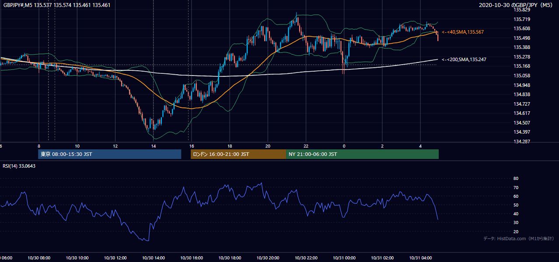Image resolution: width=559 pixels, height=262 pixels.
Task: Click the NY 21:00-06:00 JST session bar
Action: click(362, 154)
